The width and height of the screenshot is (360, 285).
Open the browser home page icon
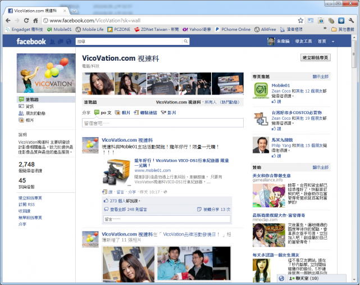pyautogui.click(x=35, y=20)
